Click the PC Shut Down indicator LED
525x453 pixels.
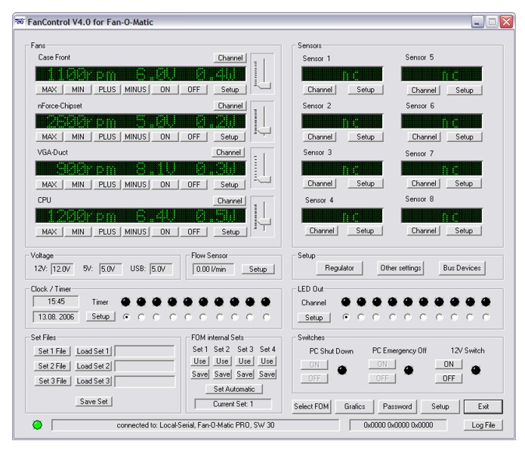[342, 371]
